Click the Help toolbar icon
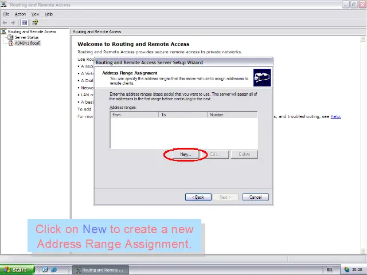The image size is (367, 275). (x=35, y=23)
